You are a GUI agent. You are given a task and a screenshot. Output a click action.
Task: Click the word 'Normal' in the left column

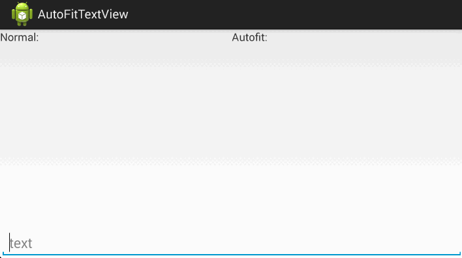18,37
